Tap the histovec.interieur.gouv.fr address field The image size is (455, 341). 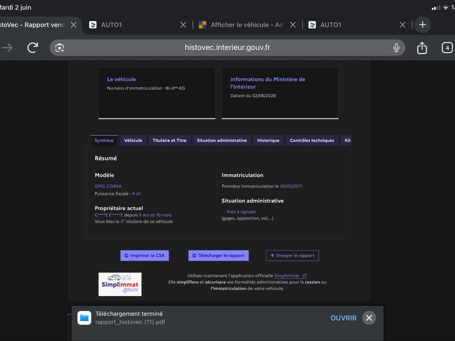click(227, 48)
